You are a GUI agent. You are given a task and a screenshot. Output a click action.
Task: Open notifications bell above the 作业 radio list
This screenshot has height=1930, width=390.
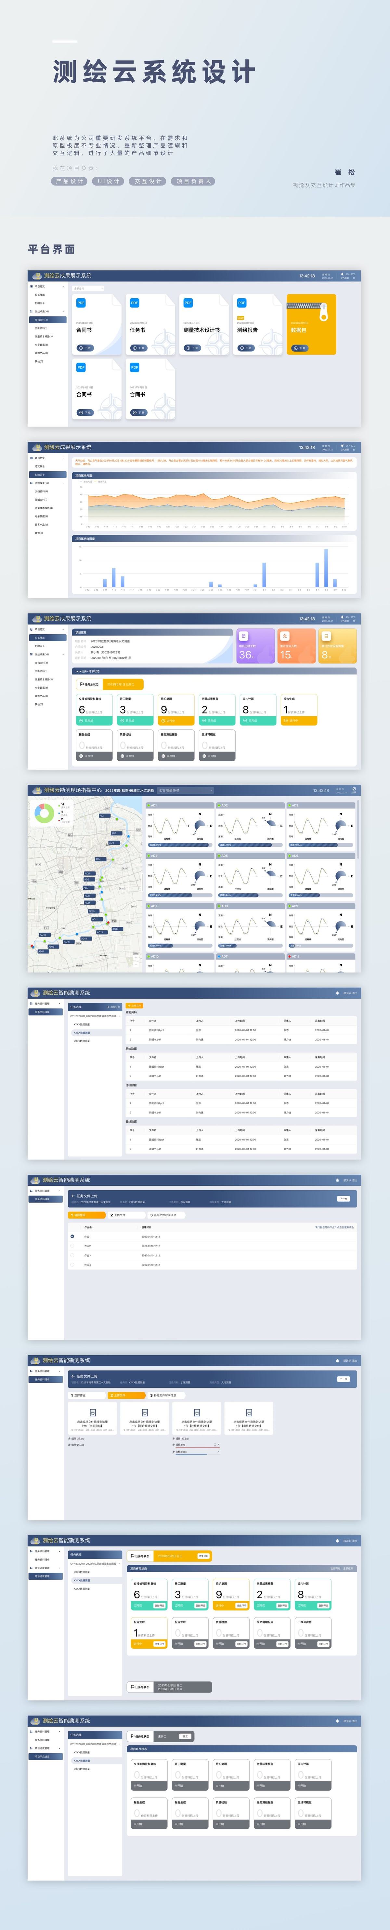click(x=338, y=1180)
